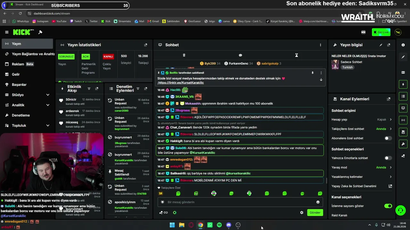This screenshot has width=410, height=230.
Task: Open Discord from the taskbar
Action: coord(229,225)
